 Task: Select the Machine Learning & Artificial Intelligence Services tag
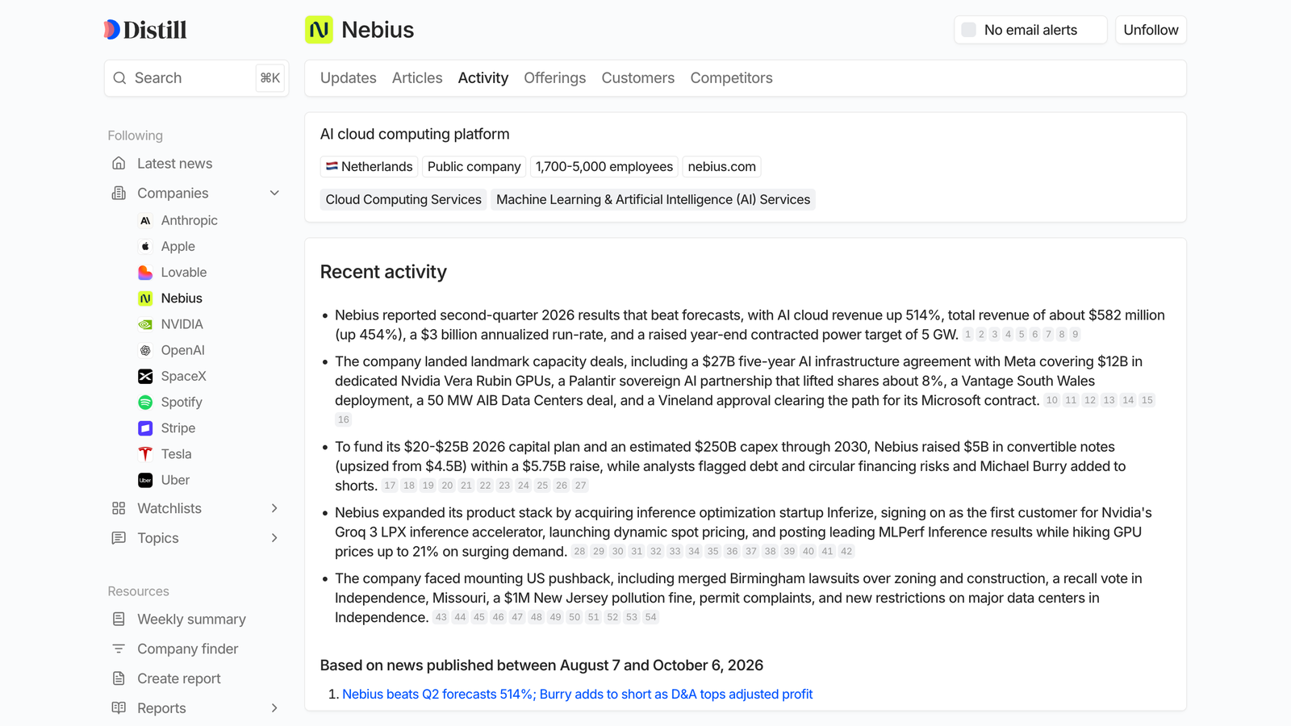coord(654,199)
